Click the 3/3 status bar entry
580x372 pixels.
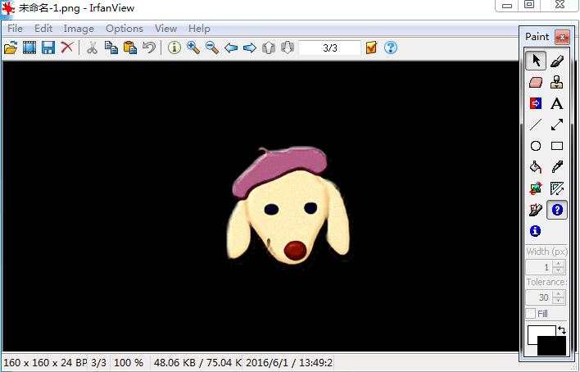click(x=98, y=363)
